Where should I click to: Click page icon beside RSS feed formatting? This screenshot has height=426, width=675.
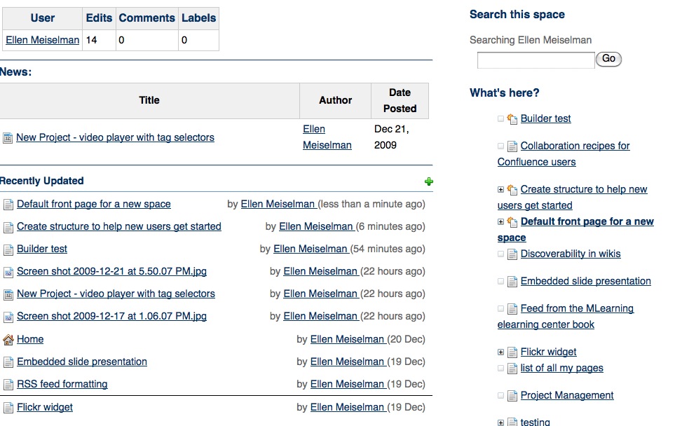[8, 385]
